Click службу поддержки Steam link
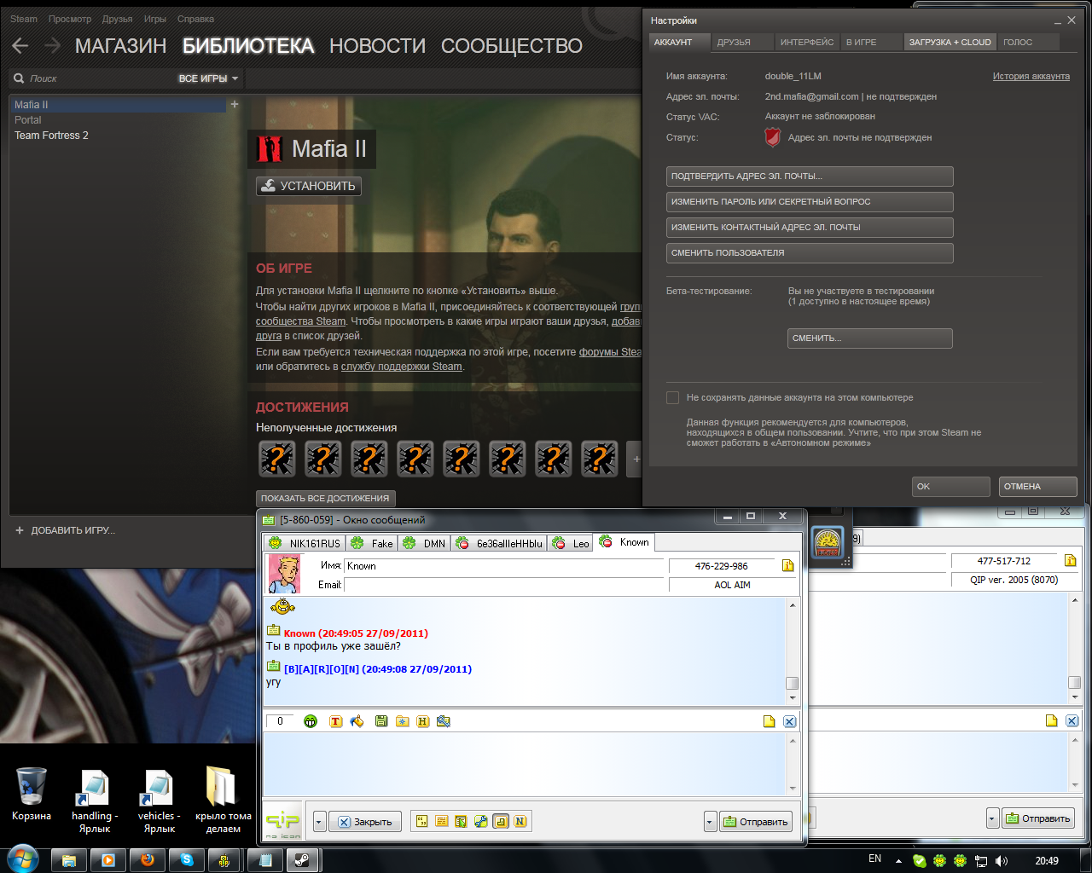The height and width of the screenshot is (873, 1092). 402,367
